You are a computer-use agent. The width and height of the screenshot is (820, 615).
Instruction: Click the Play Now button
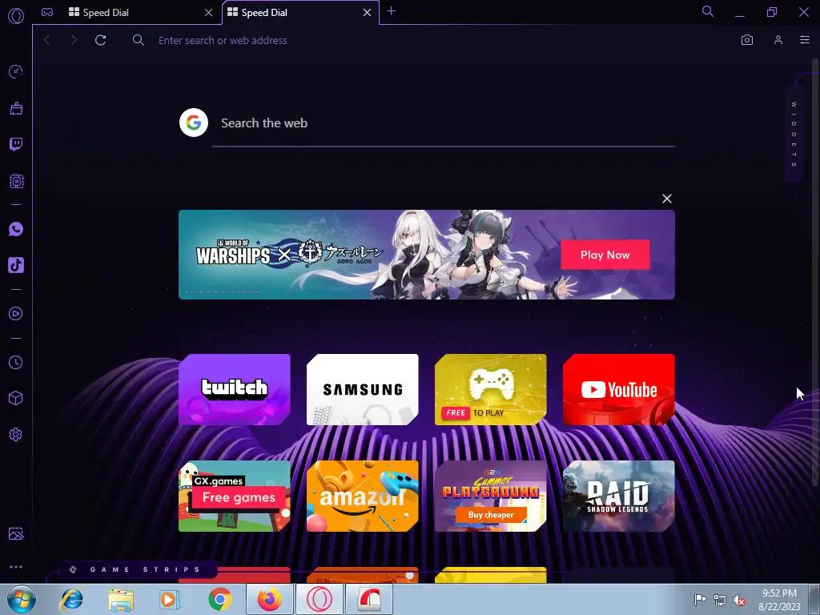(x=605, y=255)
